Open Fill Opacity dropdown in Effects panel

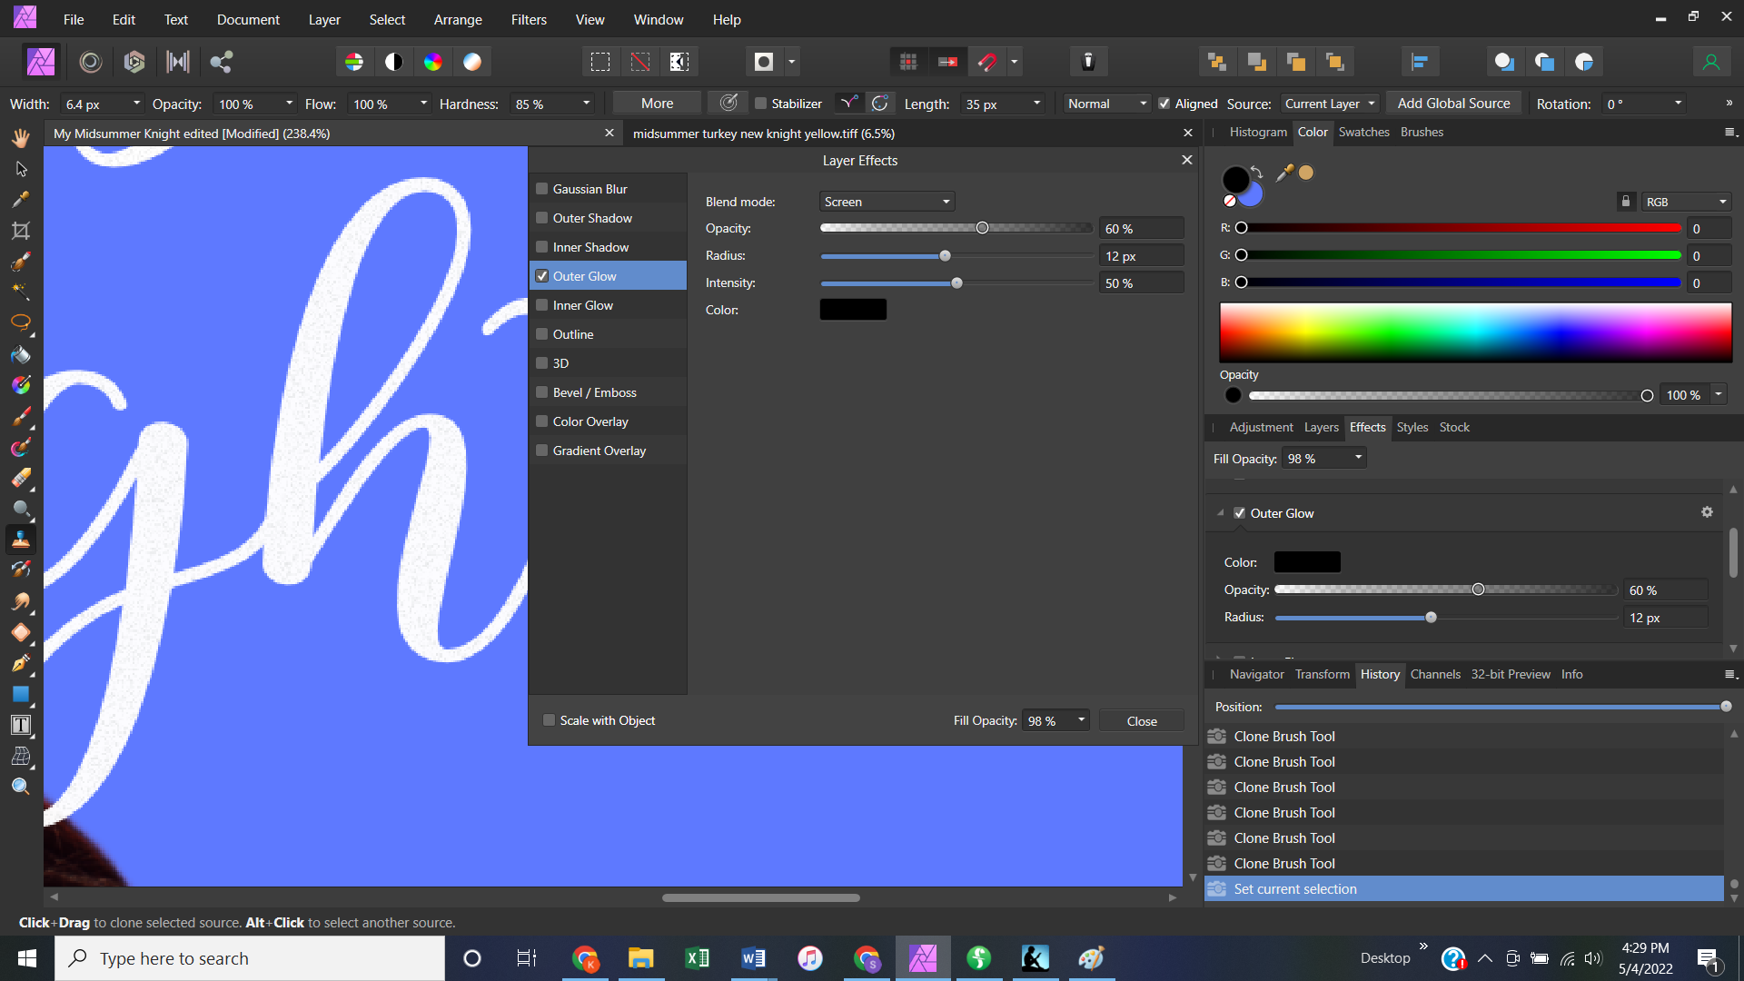pyautogui.click(x=1359, y=459)
